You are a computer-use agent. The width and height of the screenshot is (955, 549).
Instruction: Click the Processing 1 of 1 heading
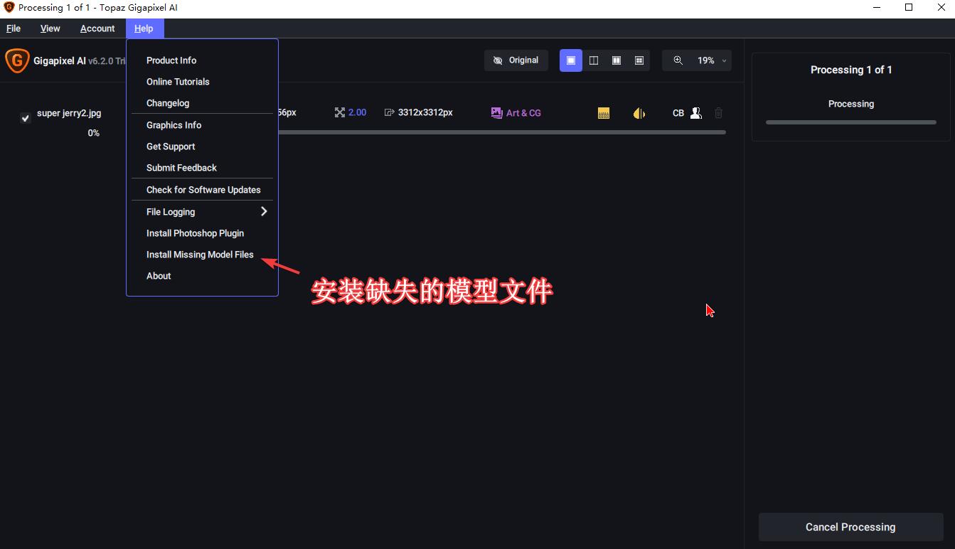coord(851,70)
